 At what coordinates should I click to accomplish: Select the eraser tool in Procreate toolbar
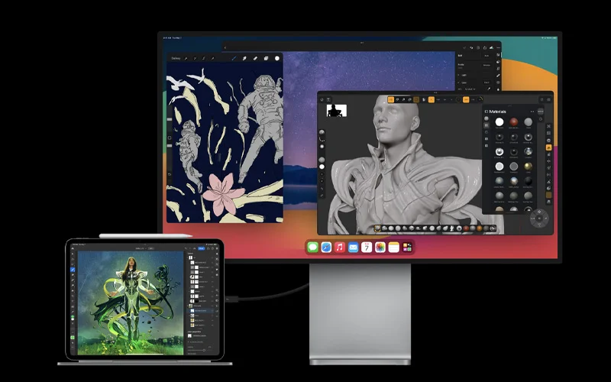point(255,58)
